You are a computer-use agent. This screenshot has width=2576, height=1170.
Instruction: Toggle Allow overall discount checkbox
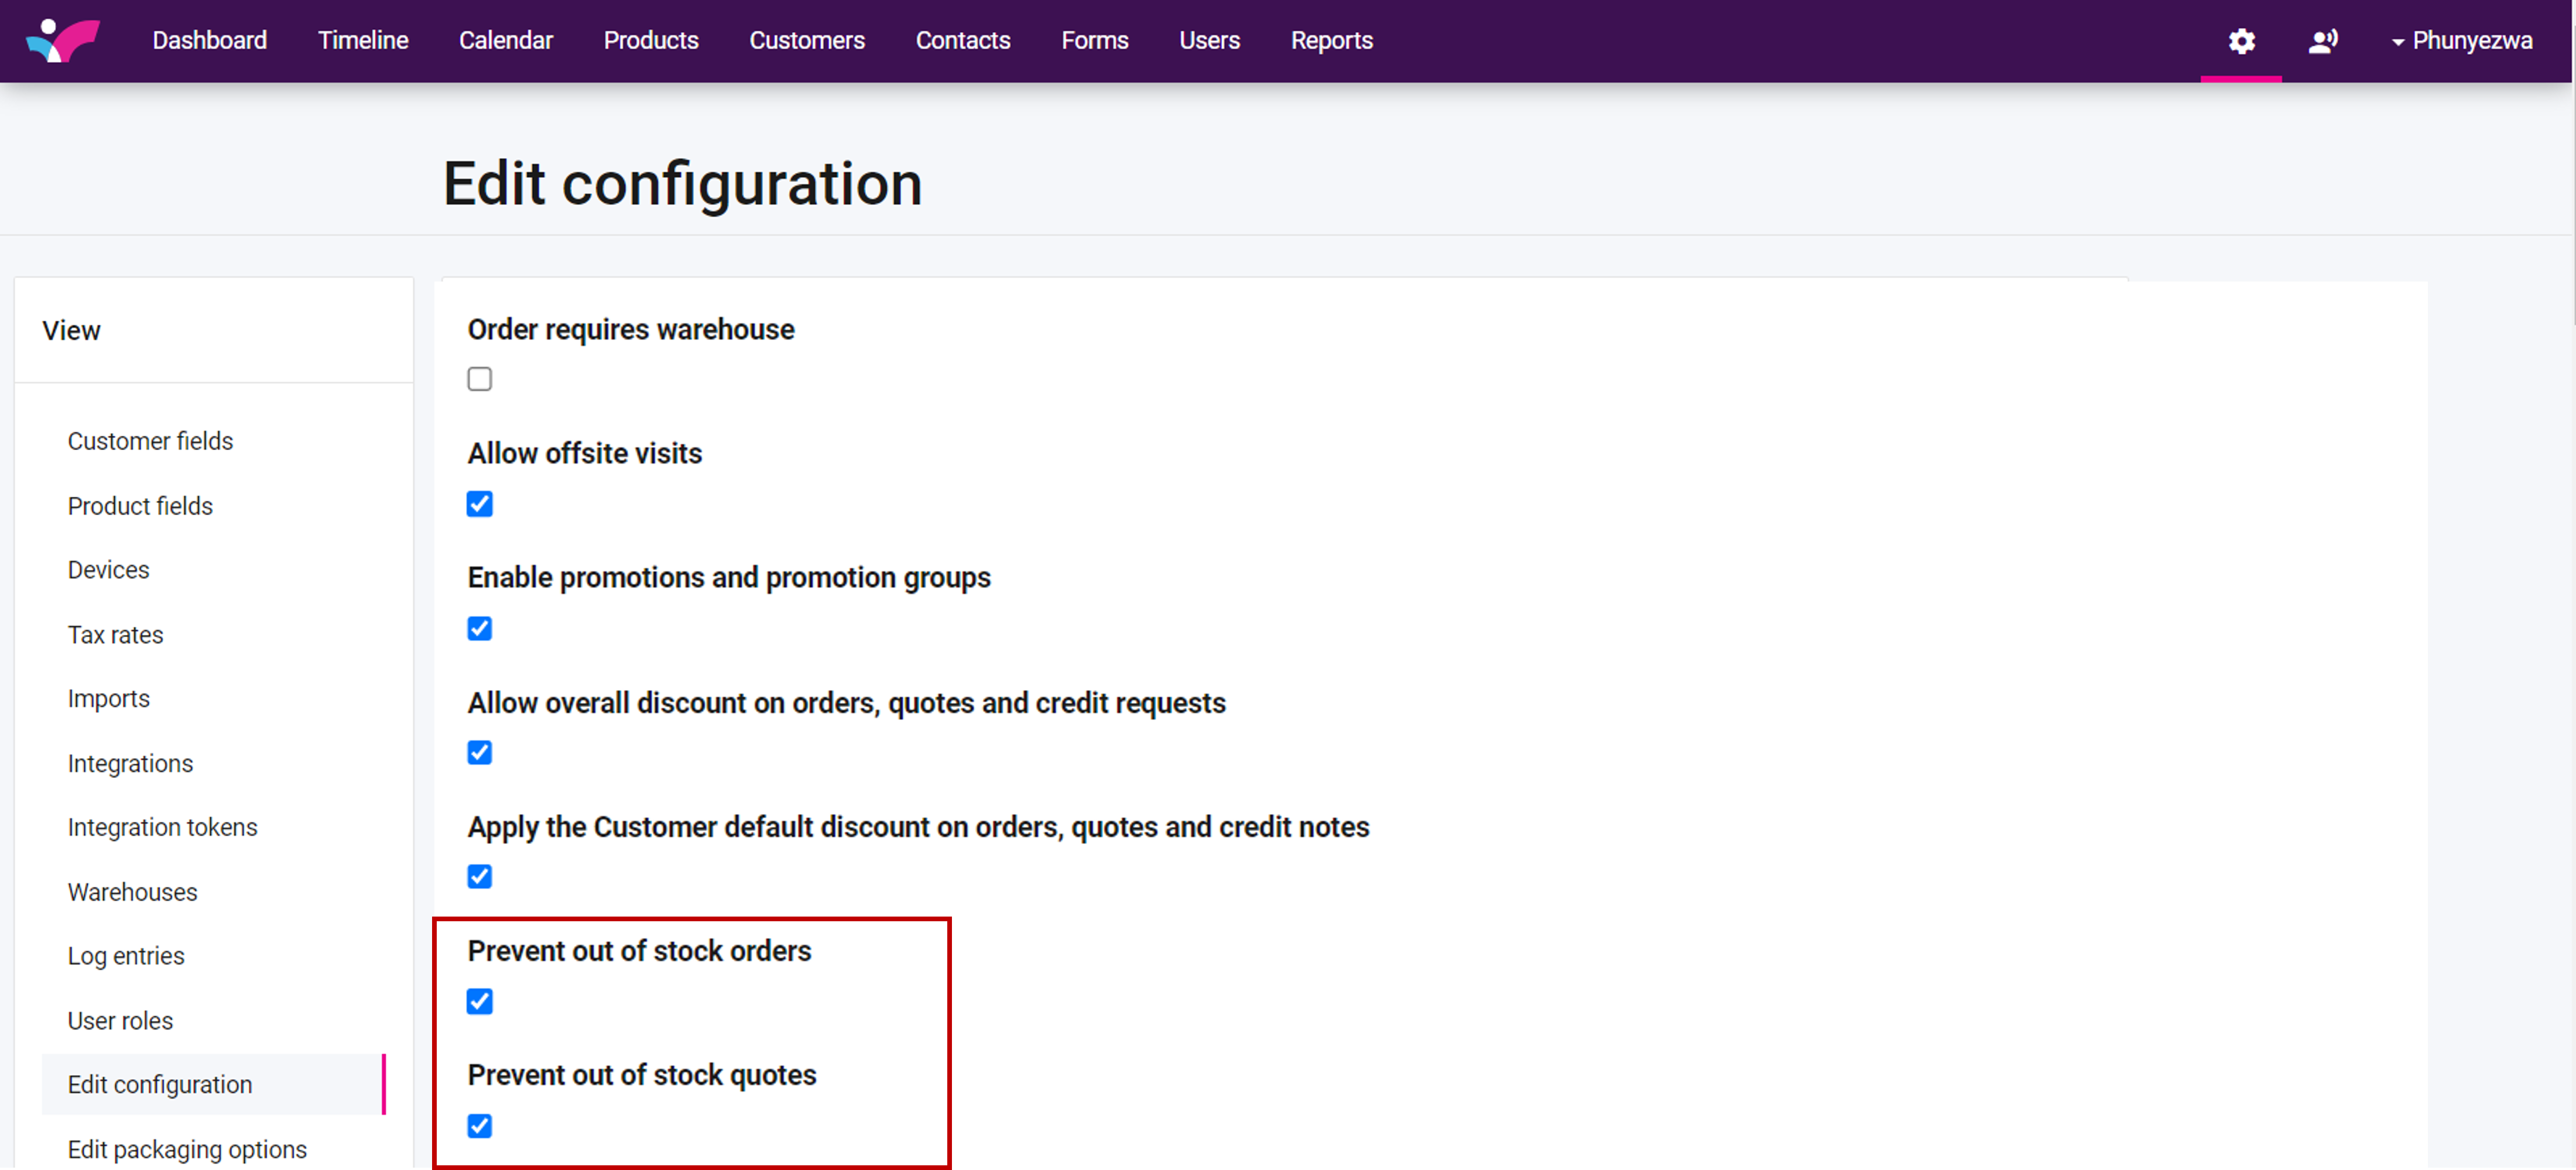tap(479, 752)
